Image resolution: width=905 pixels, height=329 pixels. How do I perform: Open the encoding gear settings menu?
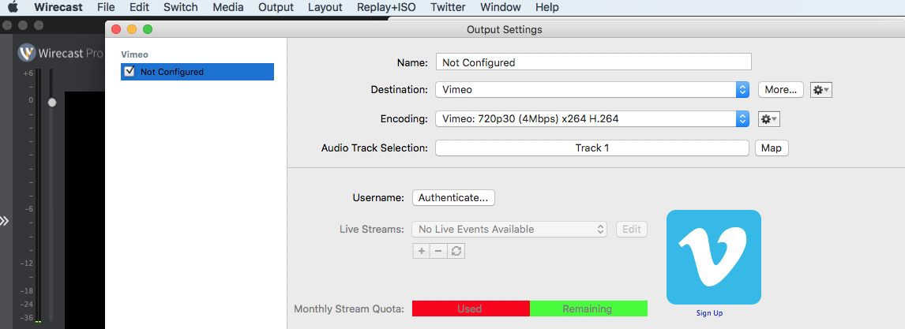(x=768, y=119)
